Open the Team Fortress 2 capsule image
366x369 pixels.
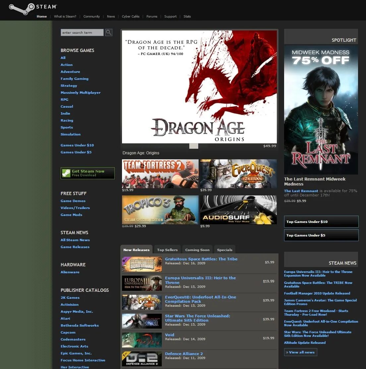point(160,174)
